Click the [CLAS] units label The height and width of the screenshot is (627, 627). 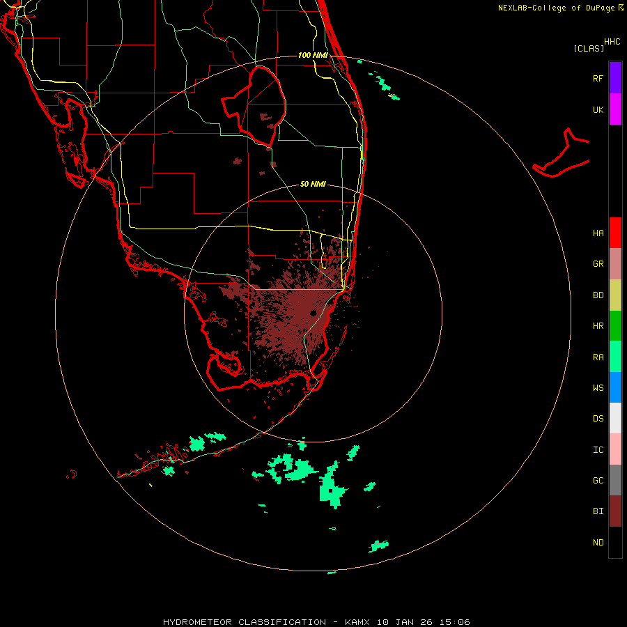tap(589, 48)
